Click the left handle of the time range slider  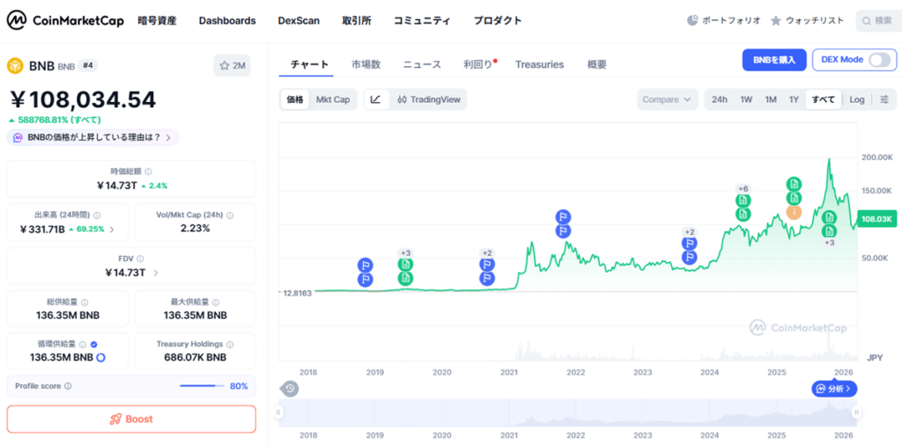click(279, 412)
